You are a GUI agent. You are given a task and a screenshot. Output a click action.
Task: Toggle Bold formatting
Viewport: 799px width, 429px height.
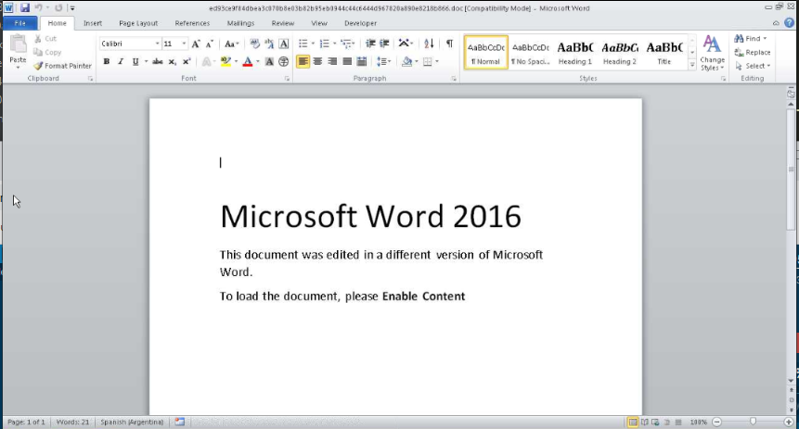(x=107, y=61)
